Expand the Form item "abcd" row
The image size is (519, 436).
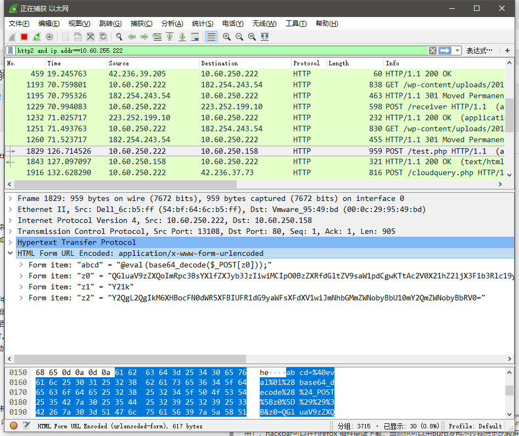[21, 265]
